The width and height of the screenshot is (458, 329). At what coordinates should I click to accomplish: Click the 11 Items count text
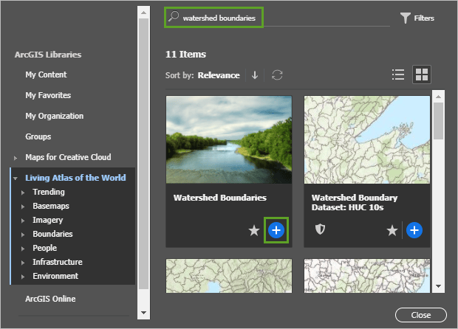click(x=185, y=55)
